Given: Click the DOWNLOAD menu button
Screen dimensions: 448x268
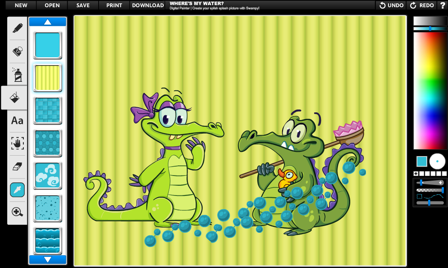Looking at the screenshot, I should pos(148,5).
